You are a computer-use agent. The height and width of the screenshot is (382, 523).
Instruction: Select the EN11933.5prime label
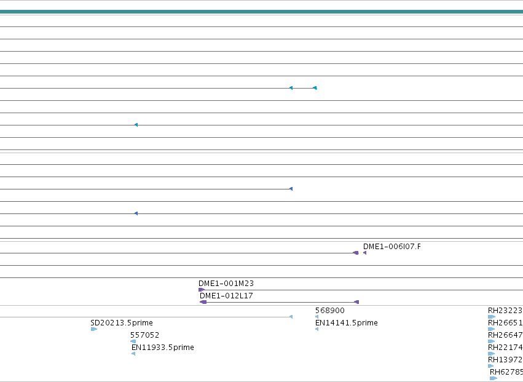point(163,348)
